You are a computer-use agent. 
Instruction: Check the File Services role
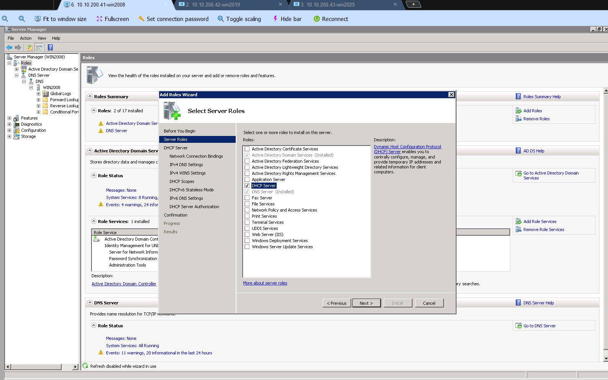point(247,204)
